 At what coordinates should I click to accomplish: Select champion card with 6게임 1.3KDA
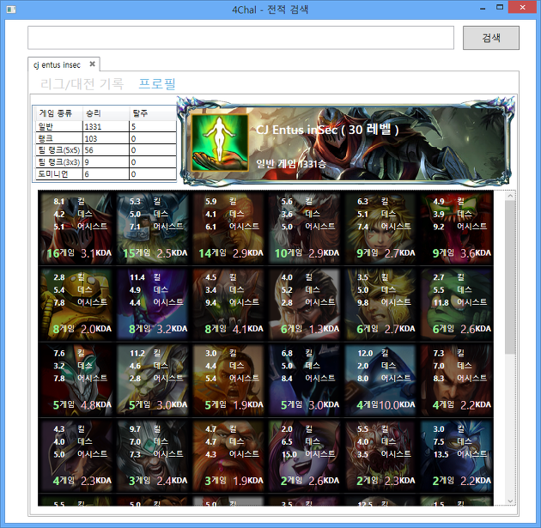(304, 304)
